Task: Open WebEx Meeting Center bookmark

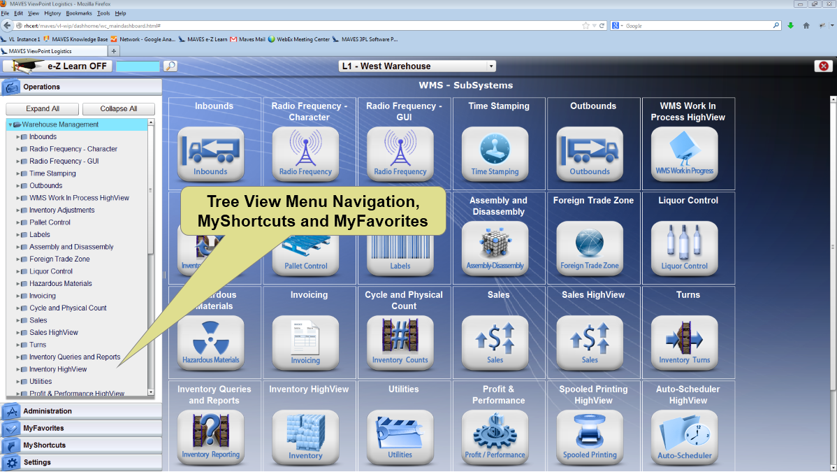Action: pyautogui.click(x=299, y=39)
